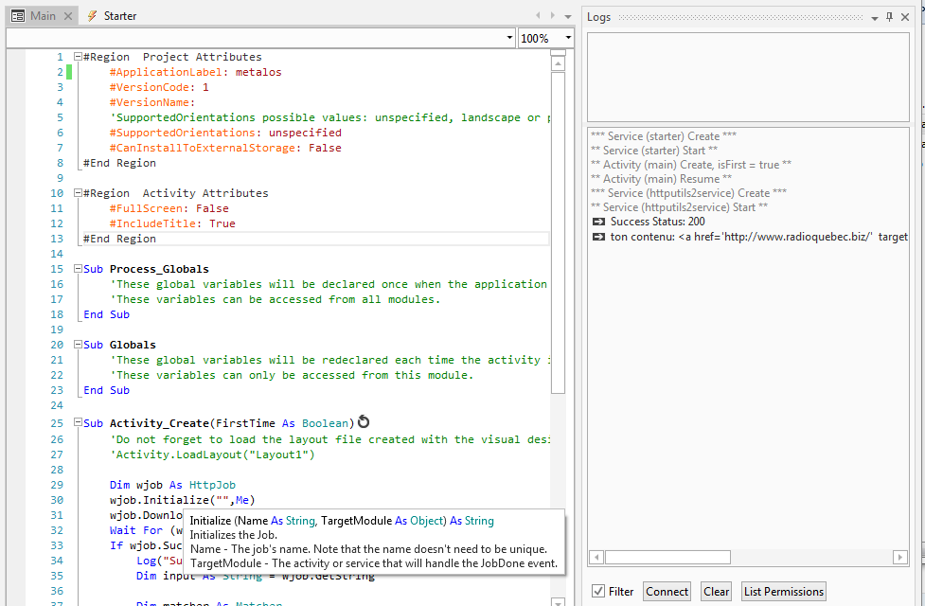Click the loop icon beside Activity_Create
This screenshot has width=925, height=606.
(x=364, y=423)
